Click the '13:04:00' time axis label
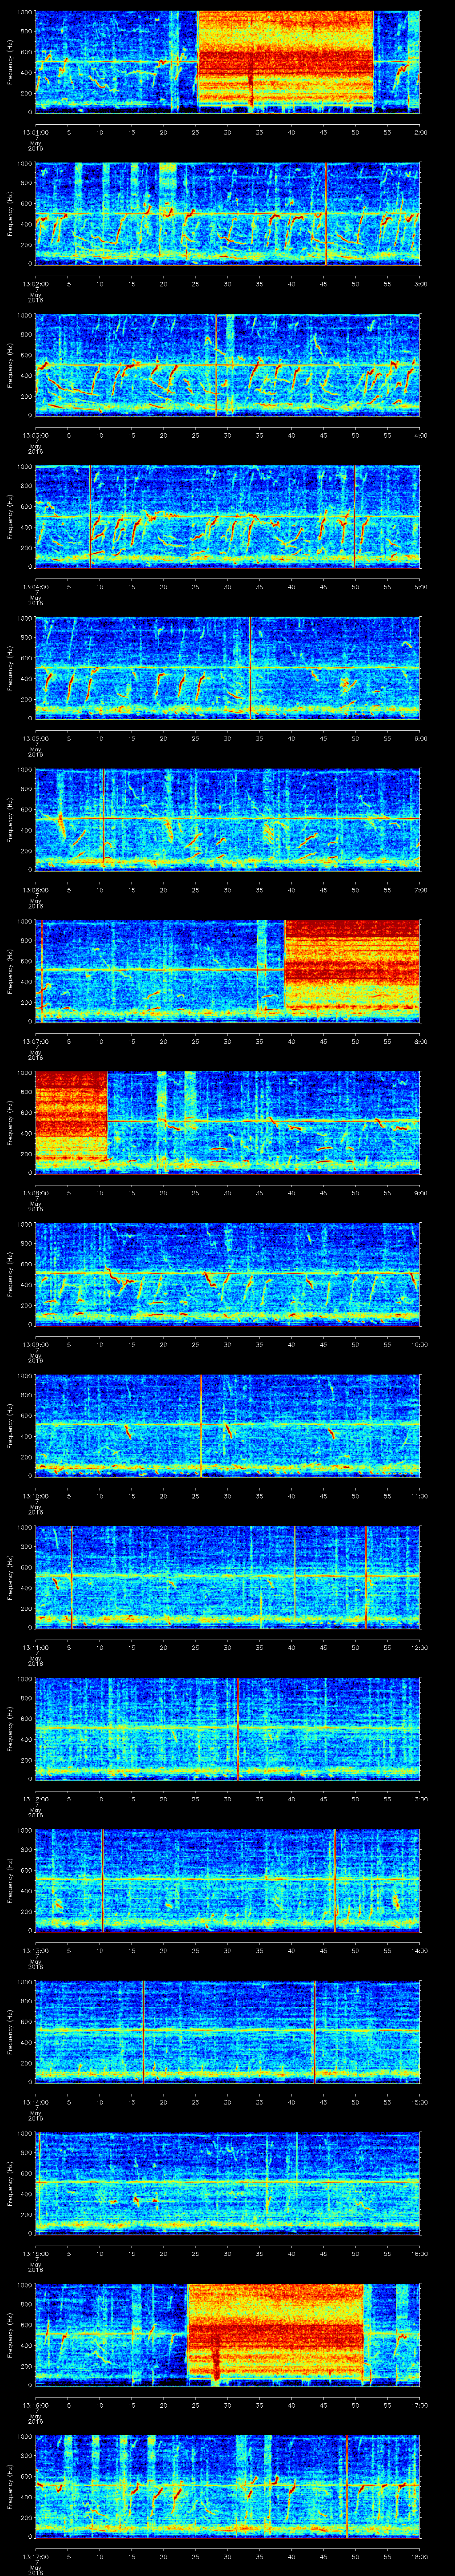The height and width of the screenshot is (2576, 455). pyautogui.click(x=35, y=586)
